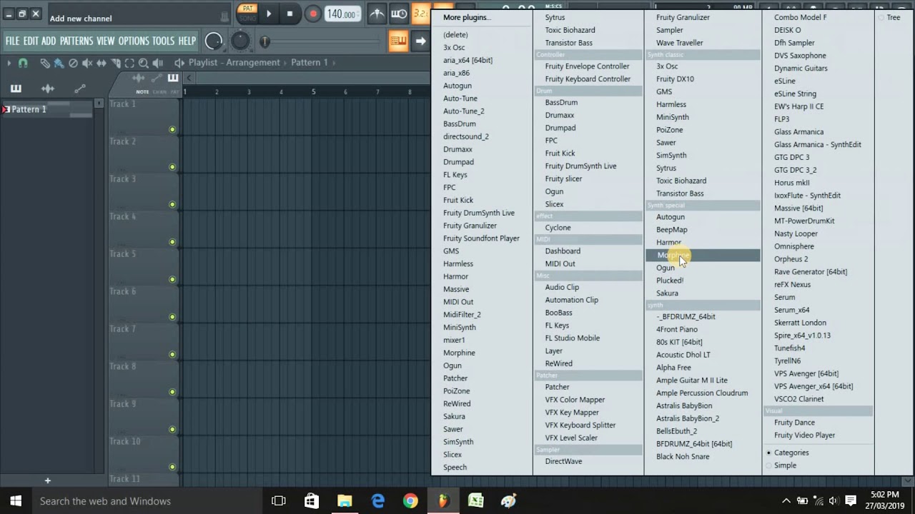Select the Slip tool in playlist toolbar

coord(102,63)
